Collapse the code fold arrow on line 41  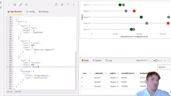click(x=12, y=41)
